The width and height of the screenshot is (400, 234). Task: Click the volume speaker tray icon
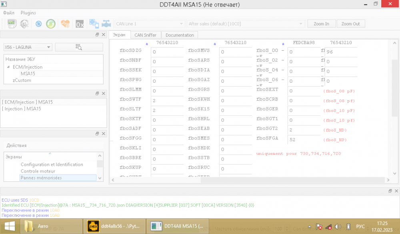(338, 226)
